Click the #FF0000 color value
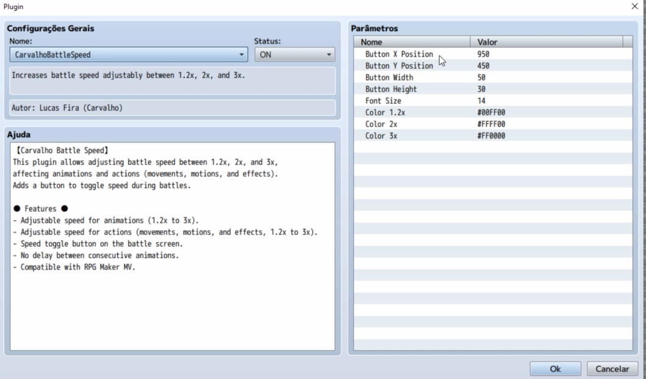Image resolution: width=646 pixels, height=379 pixels. click(x=491, y=135)
